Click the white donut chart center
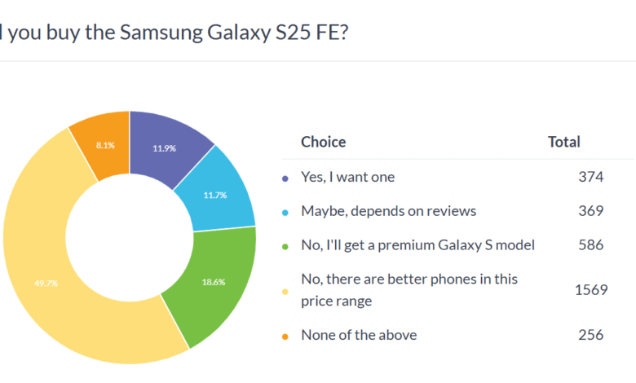Viewport: 636px width, 383px height. tap(129, 236)
